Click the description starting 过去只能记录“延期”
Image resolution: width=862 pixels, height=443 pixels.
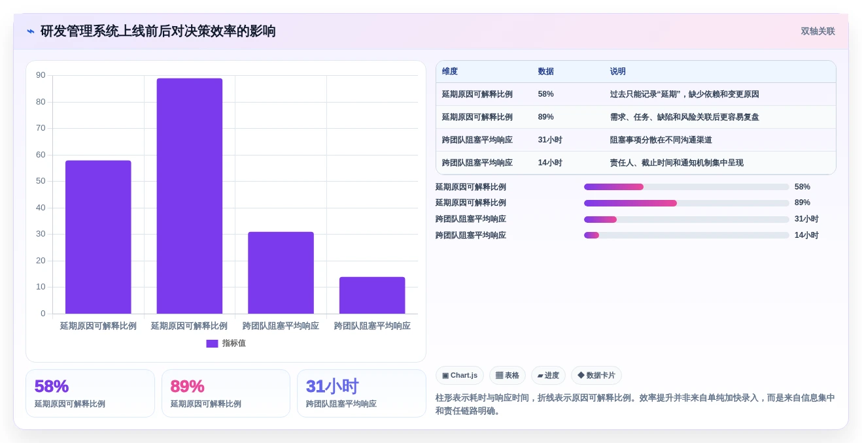tap(685, 94)
